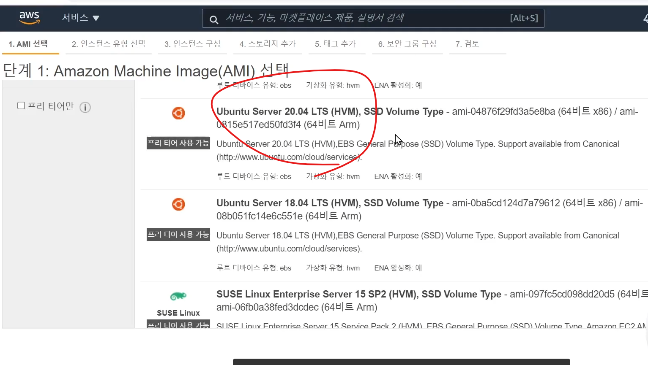Click the SUSE Linux label under logo
The height and width of the screenshot is (365, 648).
[178, 313]
